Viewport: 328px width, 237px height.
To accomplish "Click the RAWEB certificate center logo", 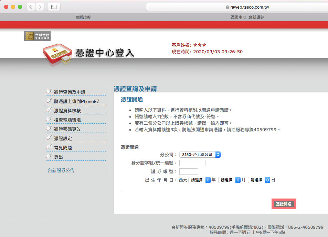I will [58, 55].
